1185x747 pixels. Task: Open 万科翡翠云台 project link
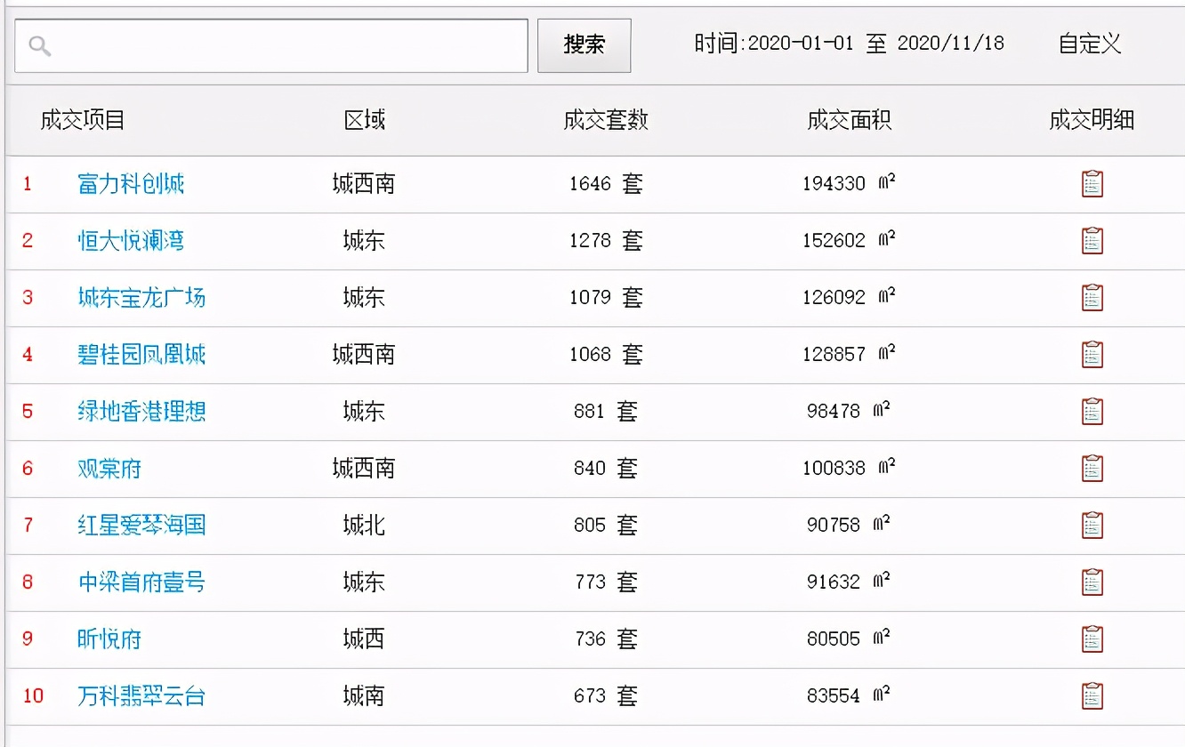141,695
